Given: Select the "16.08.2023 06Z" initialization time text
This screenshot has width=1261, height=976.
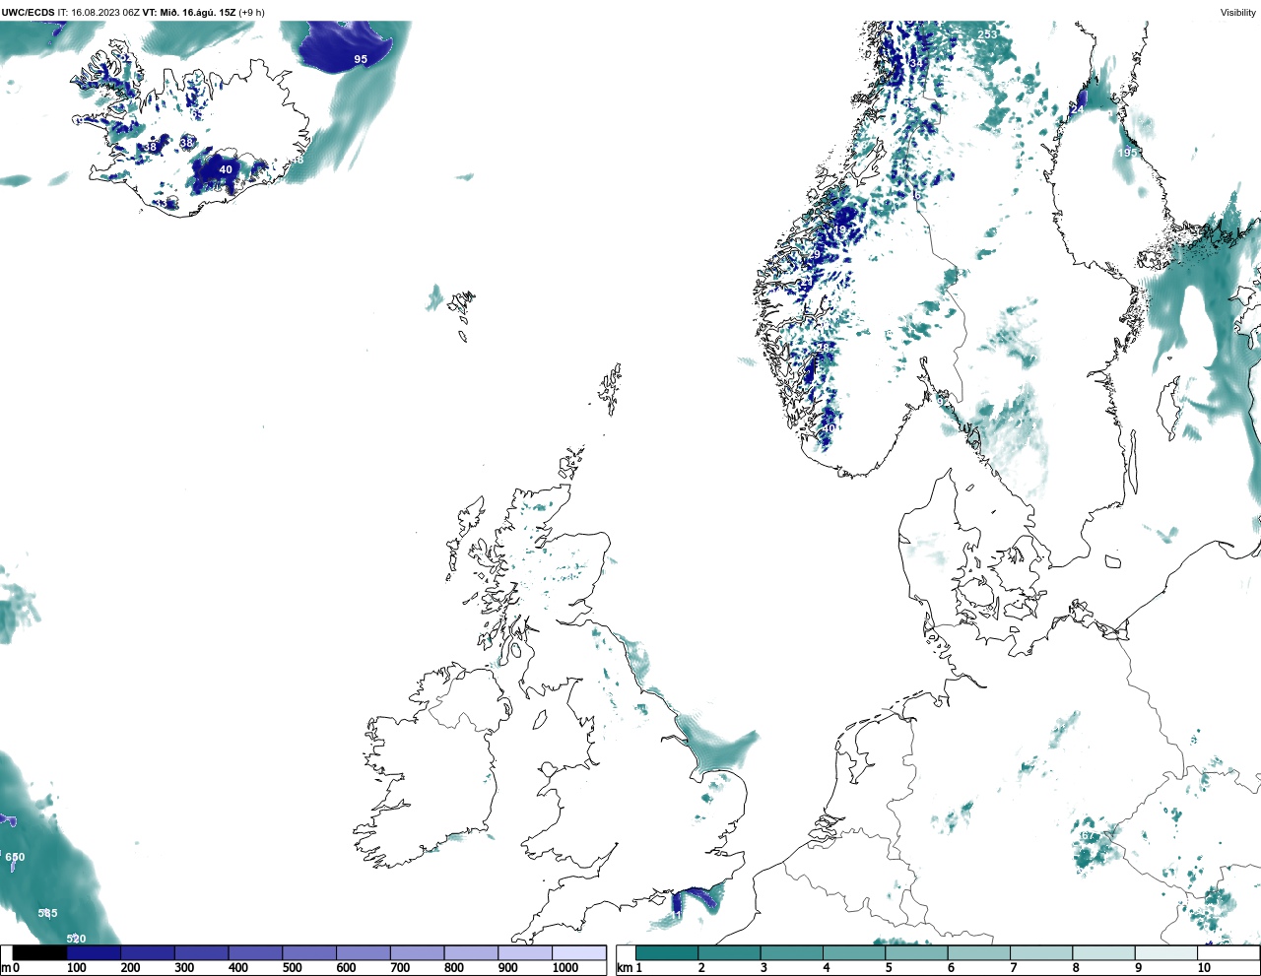Looking at the screenshot, I should pos(104,13).
